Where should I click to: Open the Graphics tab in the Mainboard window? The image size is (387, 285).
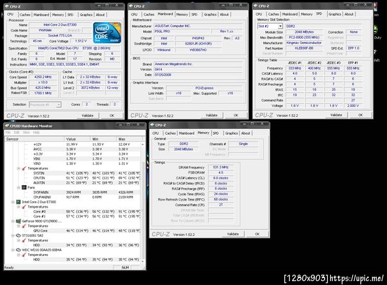pyautogui.click(x=210, y=15)
